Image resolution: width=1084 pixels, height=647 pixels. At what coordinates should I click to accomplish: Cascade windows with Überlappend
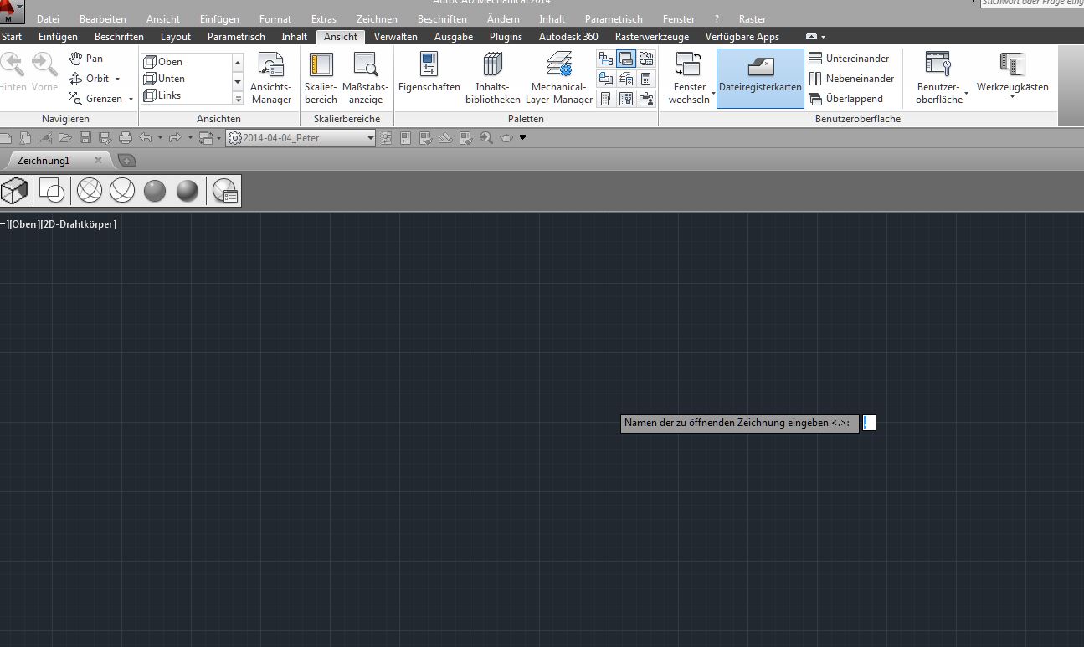845,99
